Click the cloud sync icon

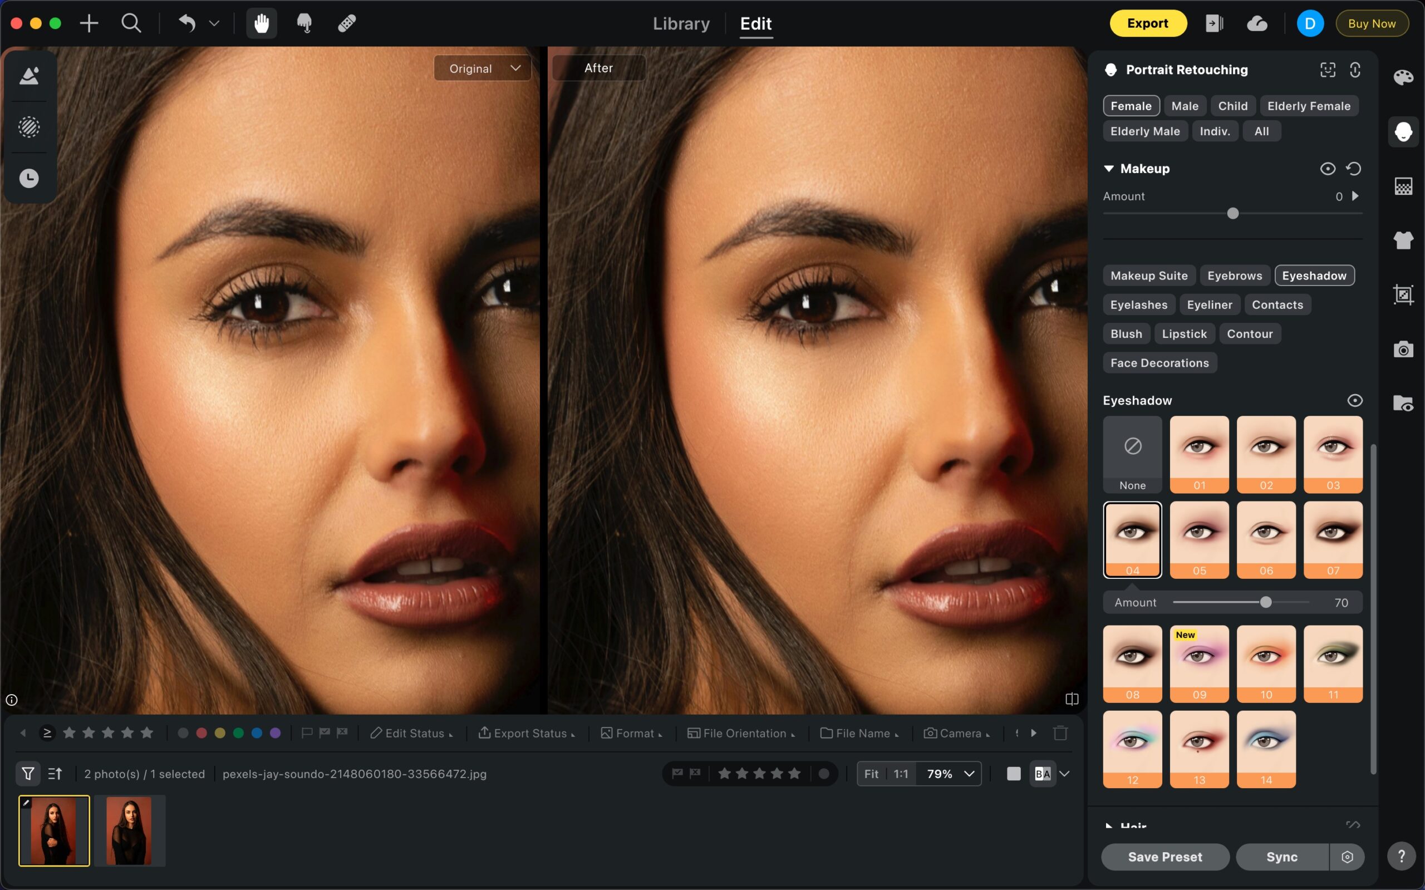click(x=1257, y=23)
